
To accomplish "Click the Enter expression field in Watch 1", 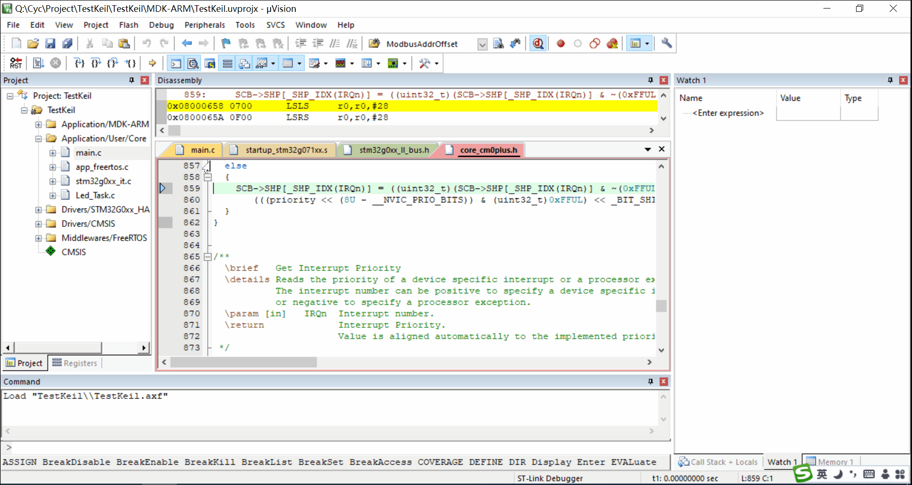I will click(728, 113).
